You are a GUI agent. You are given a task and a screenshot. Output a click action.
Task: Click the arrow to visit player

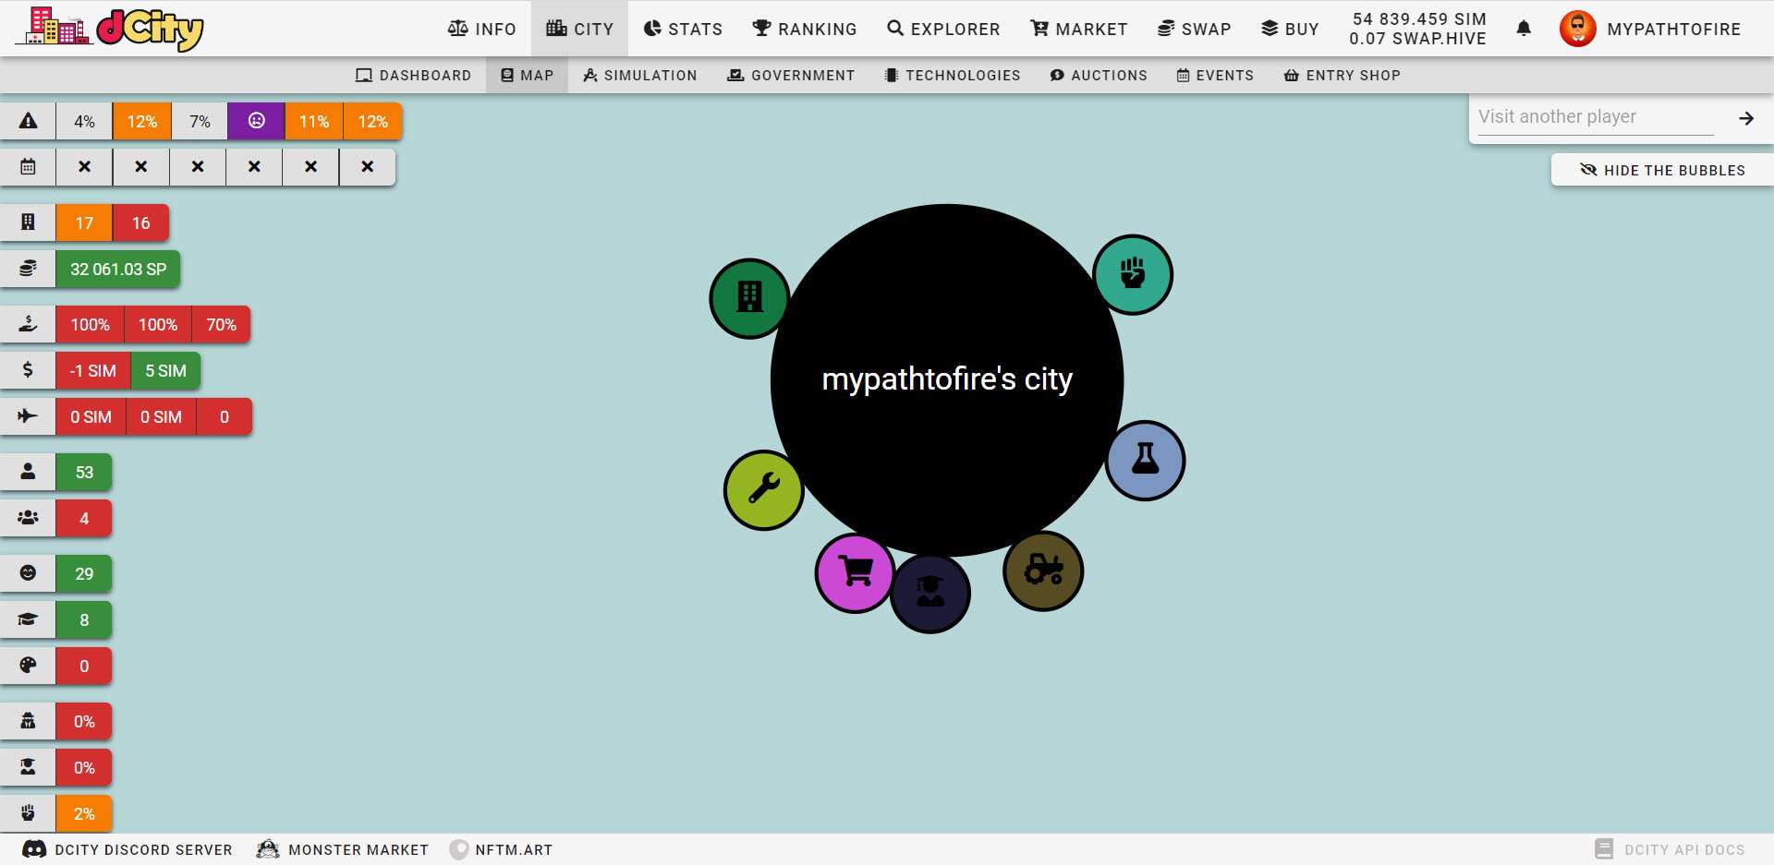(x=1745, y=118)
